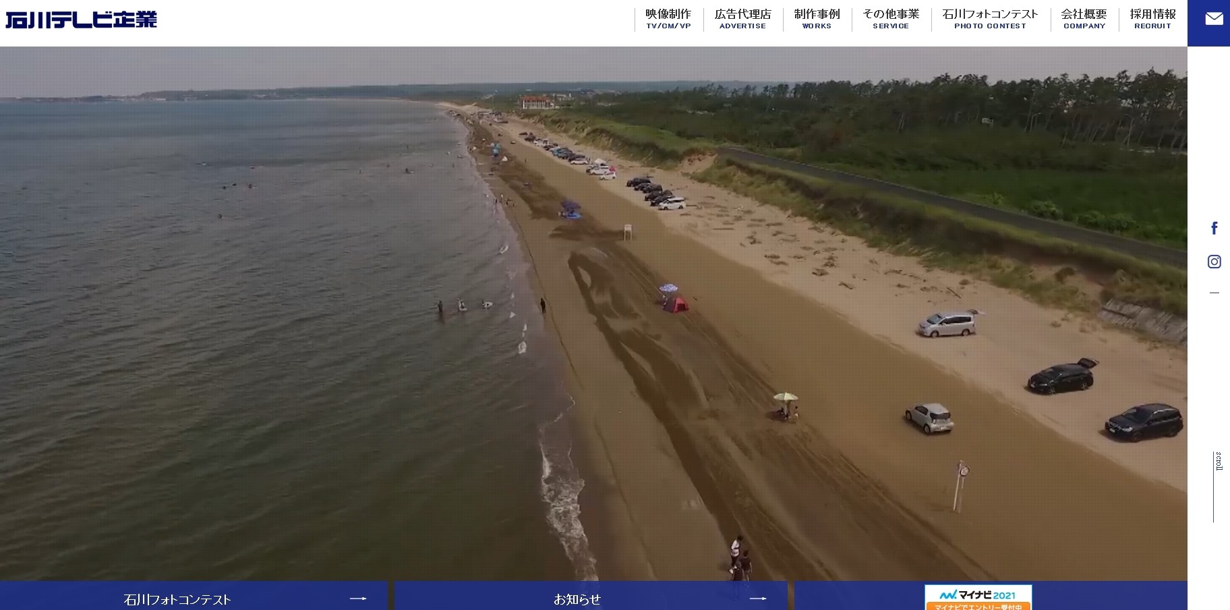Viewport: 1230px width, 610px height.
Task: Select 制作事例 WORKS in navigation
Action: [817, 19]
